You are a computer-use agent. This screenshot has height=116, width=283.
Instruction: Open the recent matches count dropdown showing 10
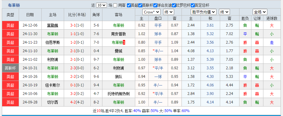tap(101, 5)
